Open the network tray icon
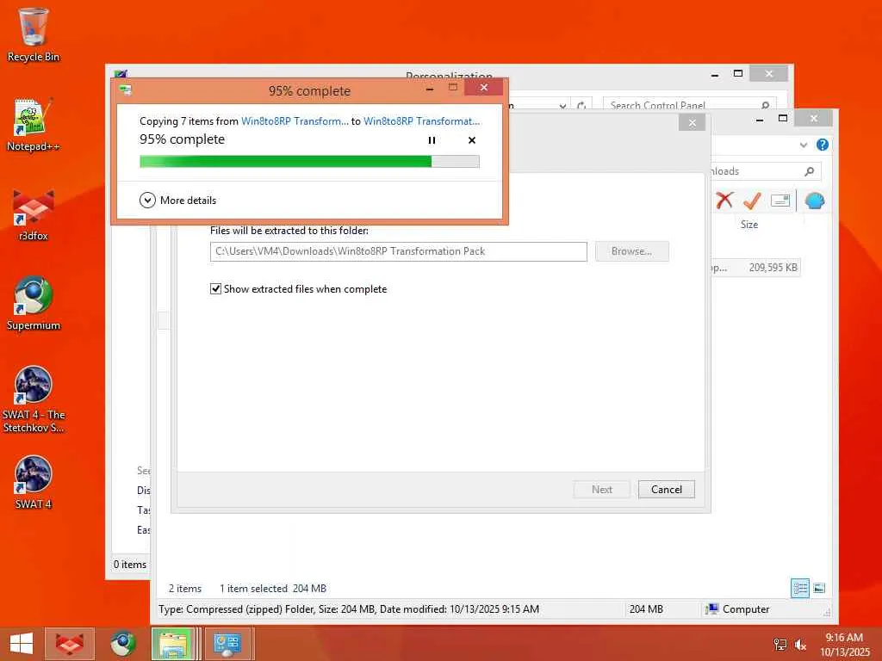Screen dimensions: 882x661 pos(780,645)
